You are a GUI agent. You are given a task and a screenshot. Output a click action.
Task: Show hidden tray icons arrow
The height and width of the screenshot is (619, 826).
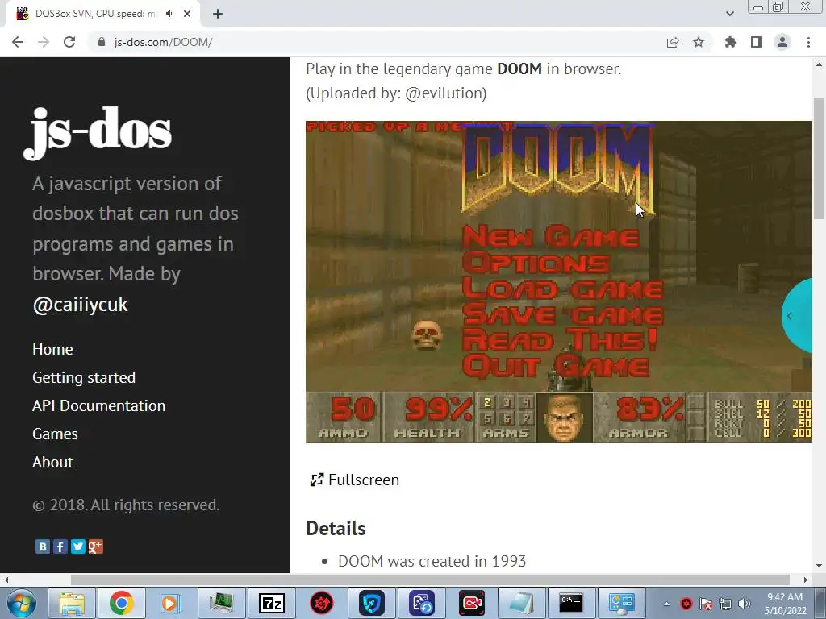[666, 604]
